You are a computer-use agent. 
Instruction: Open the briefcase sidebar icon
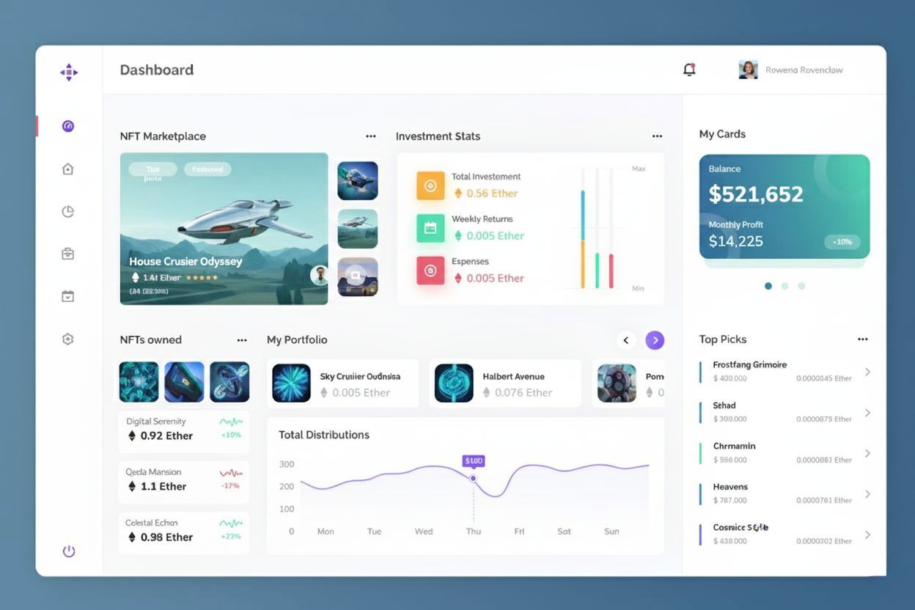coord(68,254)
